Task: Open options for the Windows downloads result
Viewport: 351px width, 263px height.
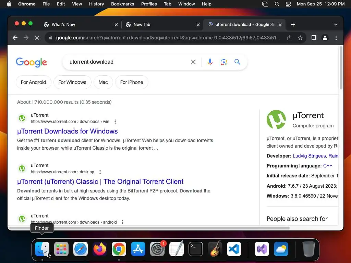Action: coord(115,122)
